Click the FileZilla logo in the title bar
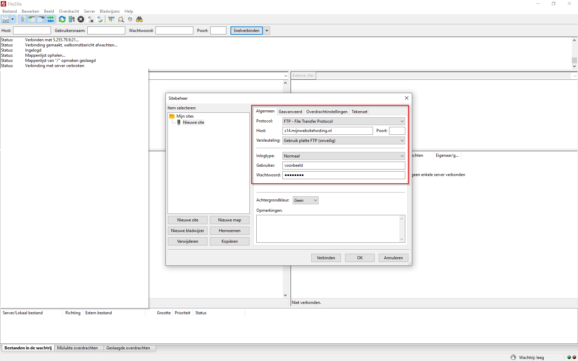Image resolution: width=578 pixels, height=361 pixels. coord(3,4)
